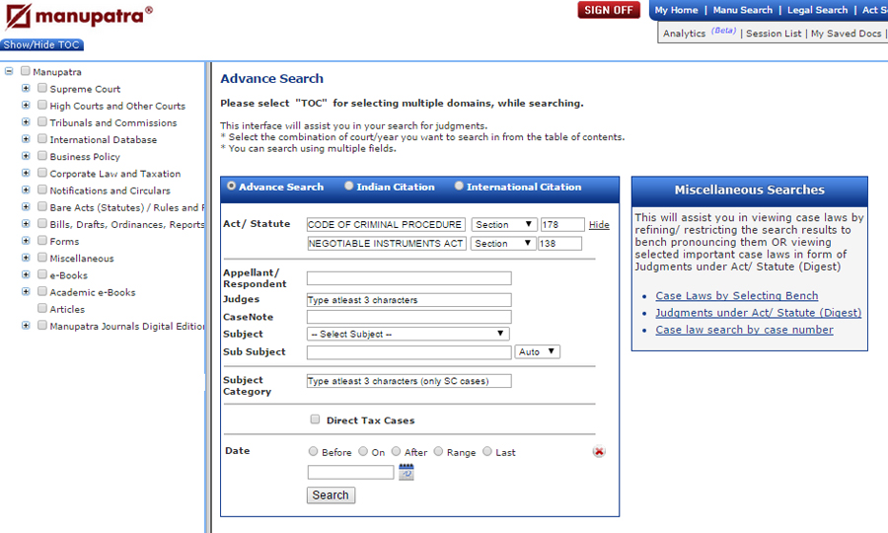
Task: Expand Bare Acts (Statutes) node
Action: (26, 206)
